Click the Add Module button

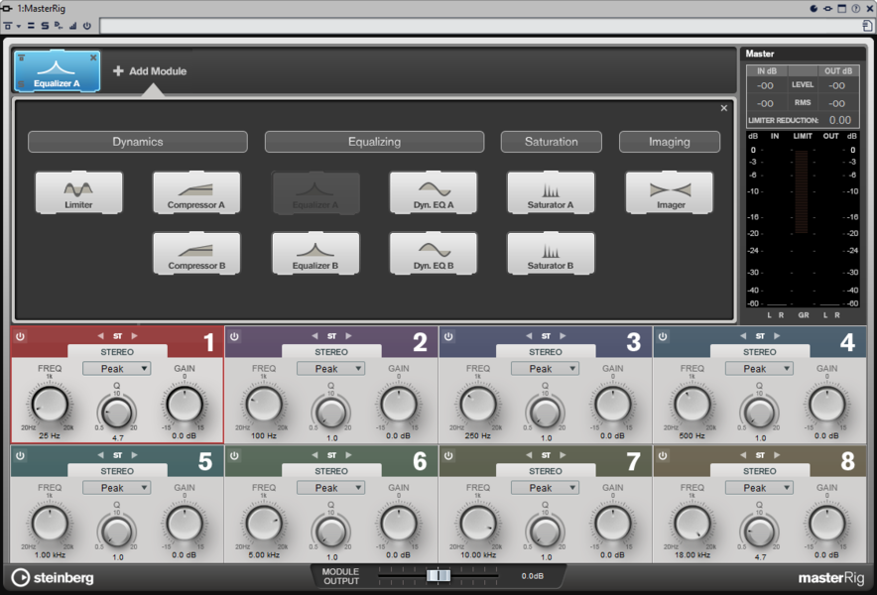[x=150, y=71]
